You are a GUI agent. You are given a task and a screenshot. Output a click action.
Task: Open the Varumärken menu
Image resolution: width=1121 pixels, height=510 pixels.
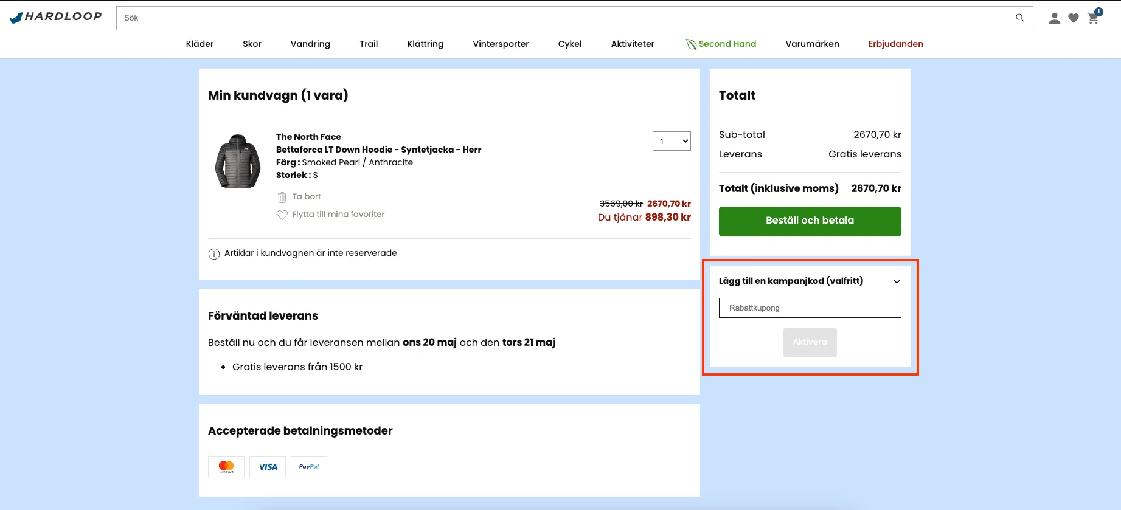[812, 44]
